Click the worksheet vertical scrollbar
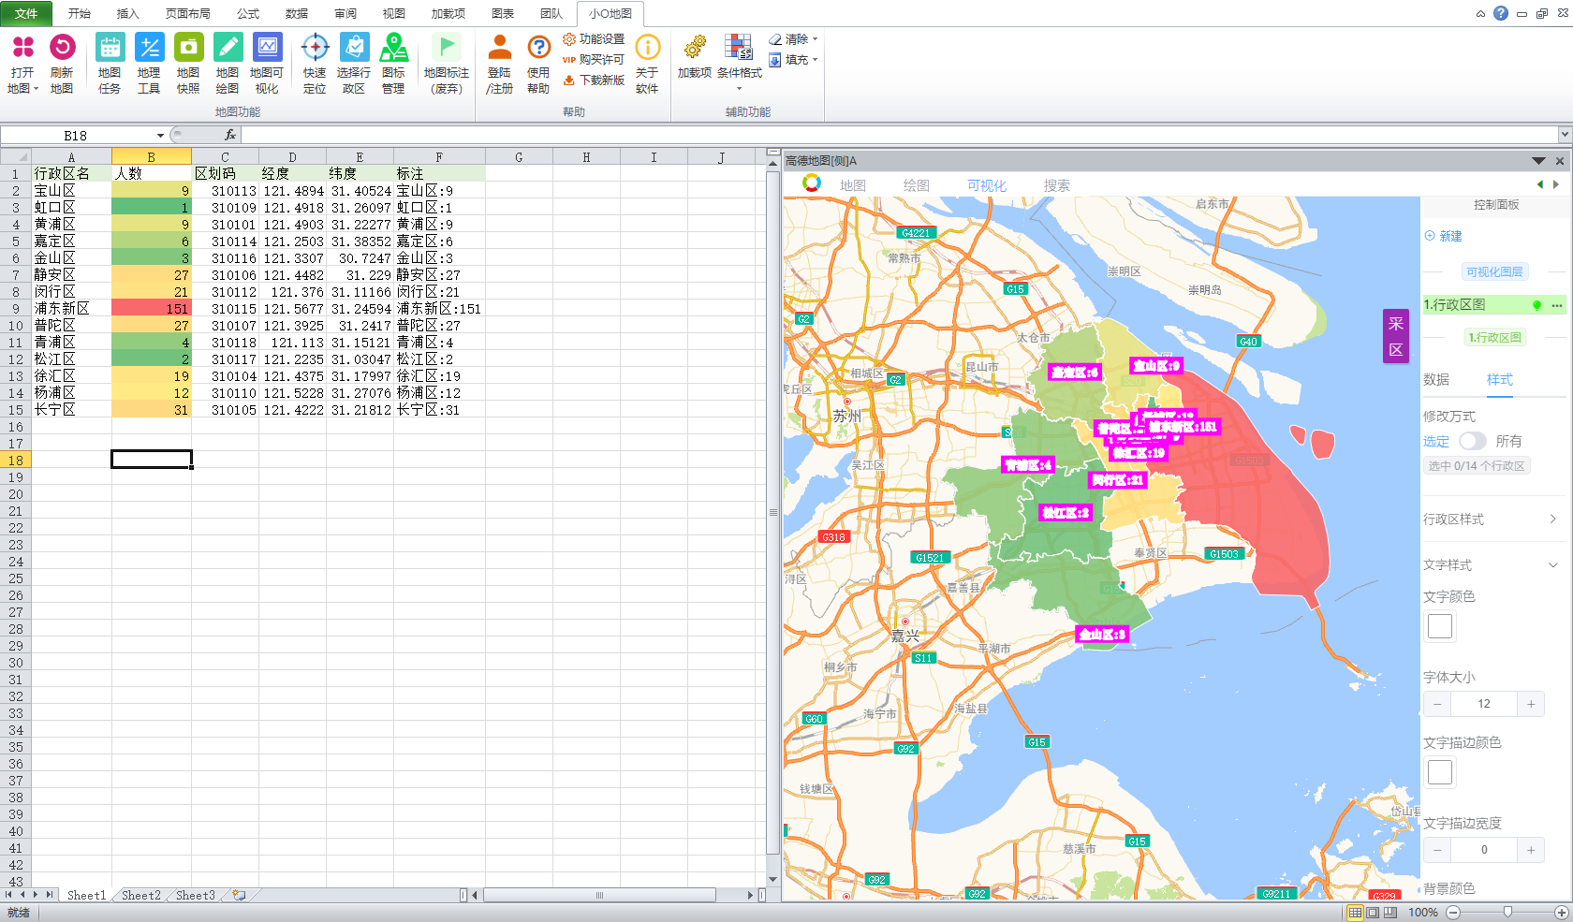This screenshot has width=1573, height=922. coord(772,512)
